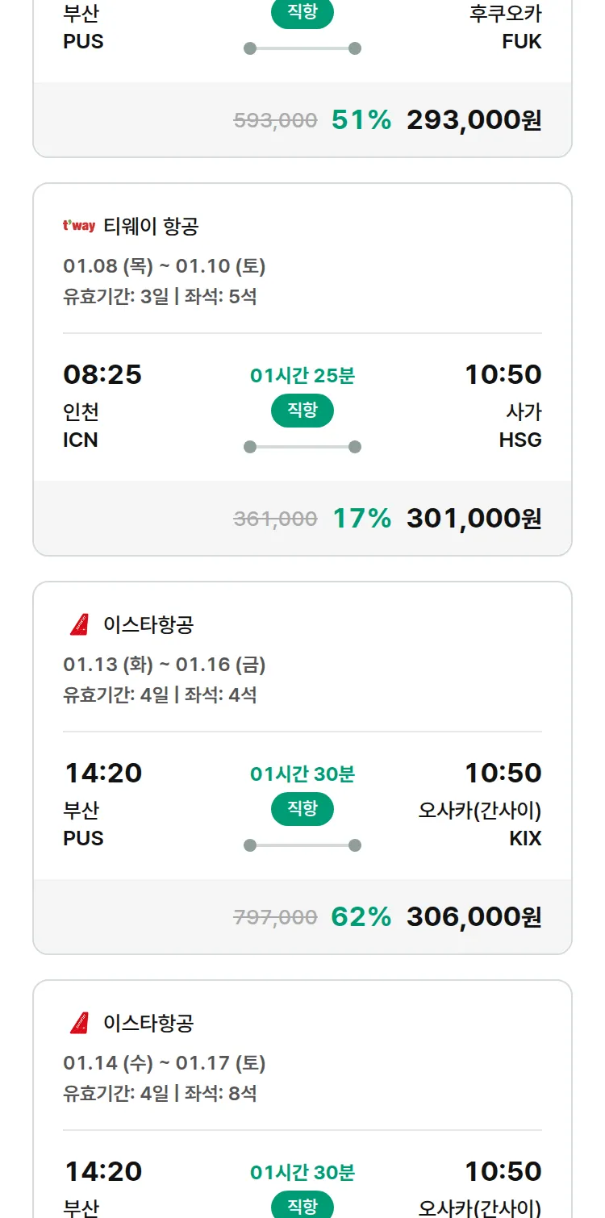Viewport: 605px width, 1218px height.
Task: Choose the 306,000원 Eastar fare
Action: point(474,916)
